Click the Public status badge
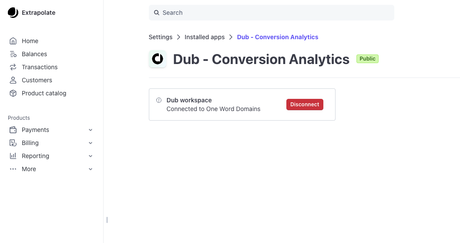This screenshot has width=460, height=243. coord(367,59)
